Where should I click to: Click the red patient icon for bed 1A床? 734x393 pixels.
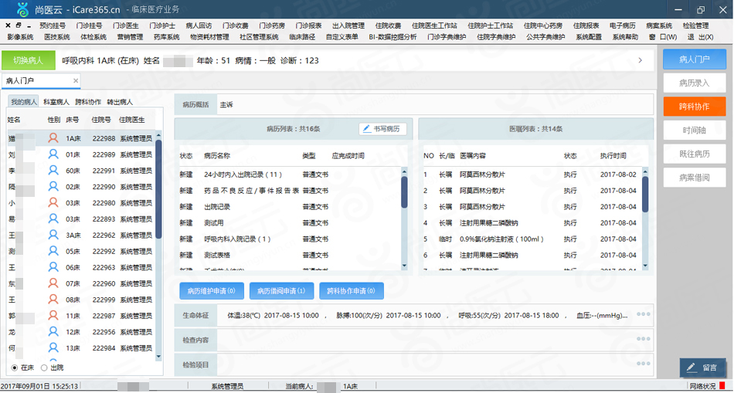click(x=54, y=138)
